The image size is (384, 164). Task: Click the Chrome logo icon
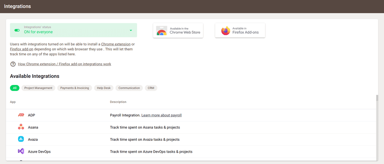pyautogui.click(x=162, y=31)
